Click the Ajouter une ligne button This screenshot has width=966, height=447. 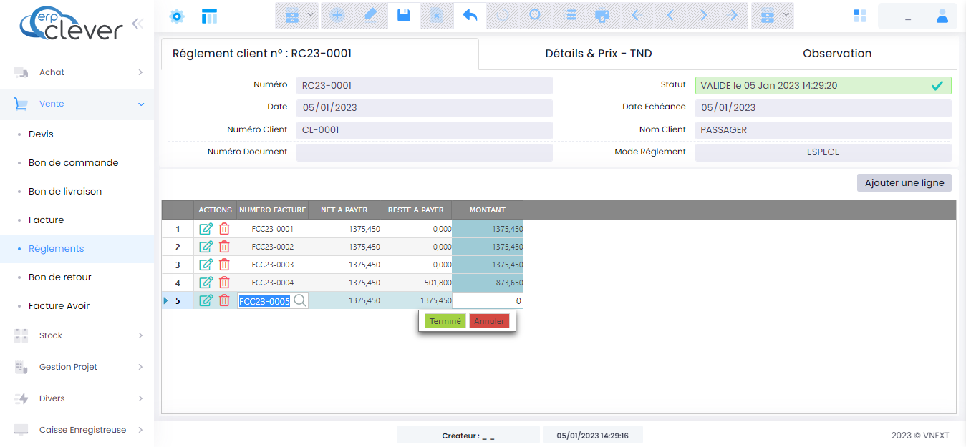[904, 182]
